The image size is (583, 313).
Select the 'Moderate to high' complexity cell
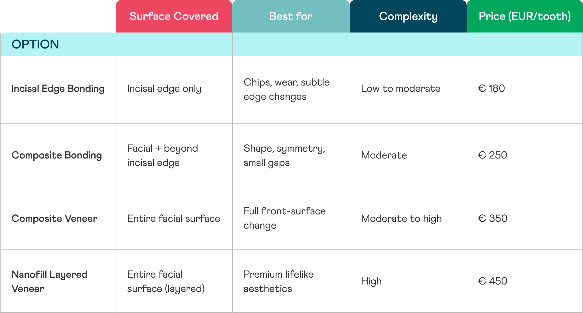tap(401, 219)
